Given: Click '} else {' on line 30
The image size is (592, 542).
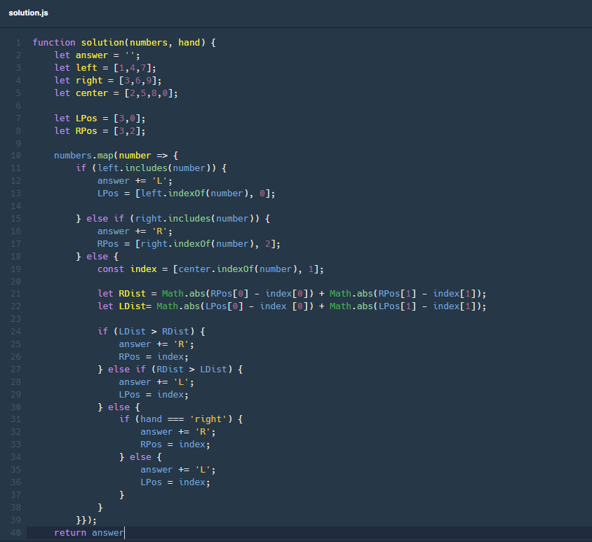Looking at the screenshot, I should [x=119, y=407].
